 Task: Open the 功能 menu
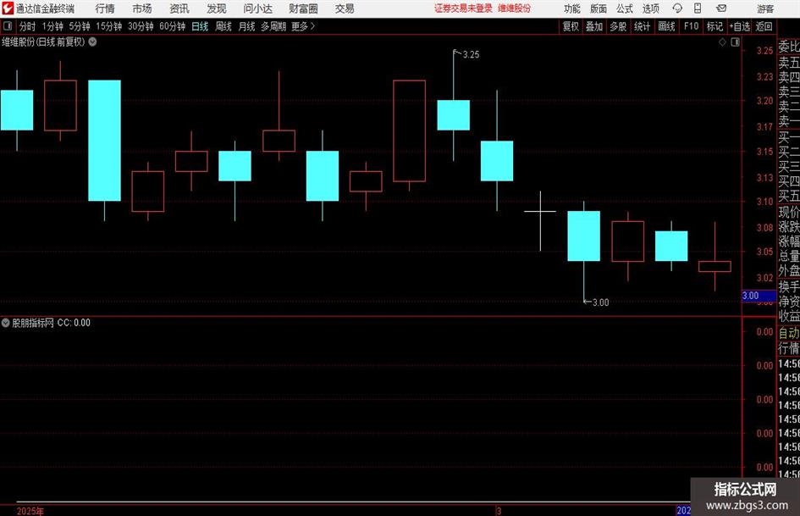(572, 8)
